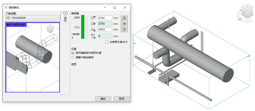The width and height of the screenshot is (255, 111).
Task: Click the align-to-center offset button beside 2700
Action: (124, 24)
